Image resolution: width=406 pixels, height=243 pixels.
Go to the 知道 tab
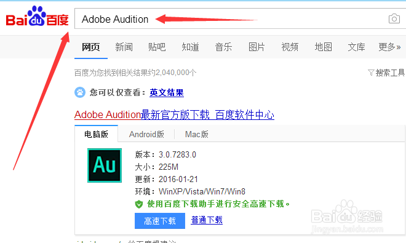coord(190,47)
